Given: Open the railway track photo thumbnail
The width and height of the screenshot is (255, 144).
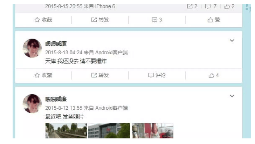Looking at the screenshot, I should 66,131.
